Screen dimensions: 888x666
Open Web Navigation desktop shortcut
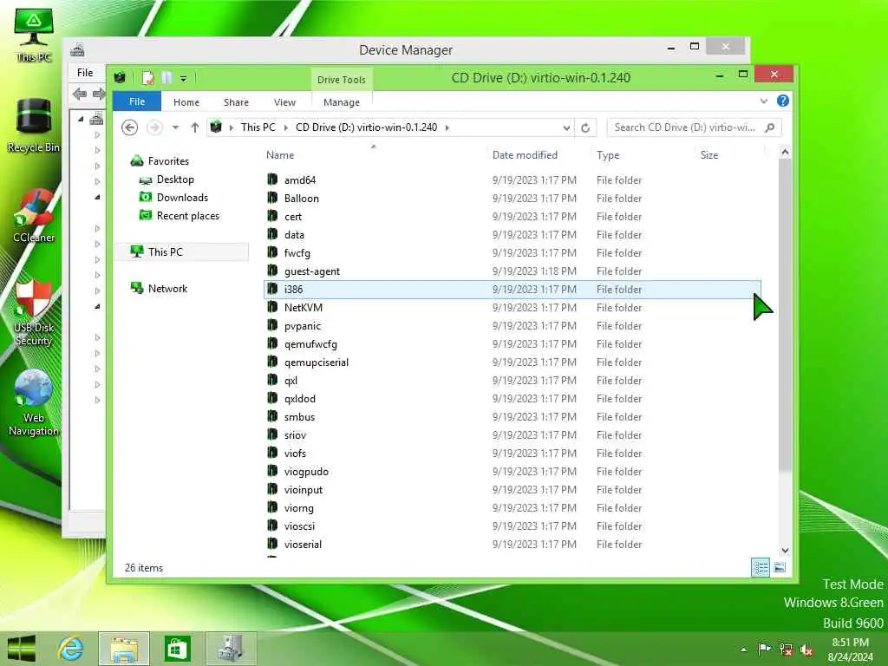(34, 402)
